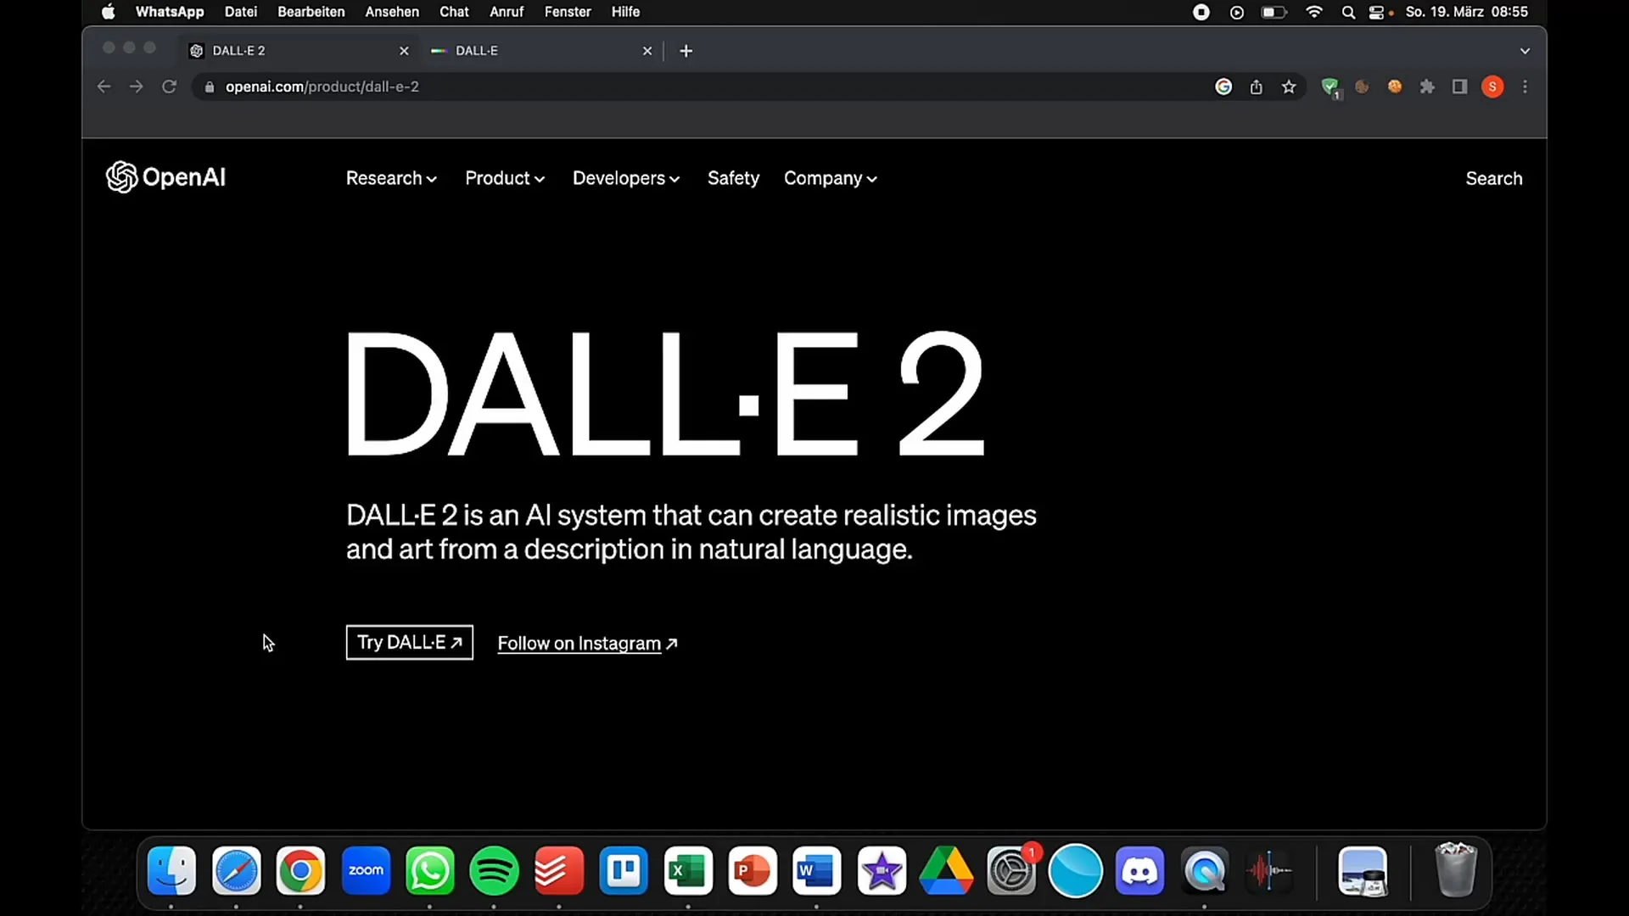
Task: Launch Safari from the dock
Action: 236,870
